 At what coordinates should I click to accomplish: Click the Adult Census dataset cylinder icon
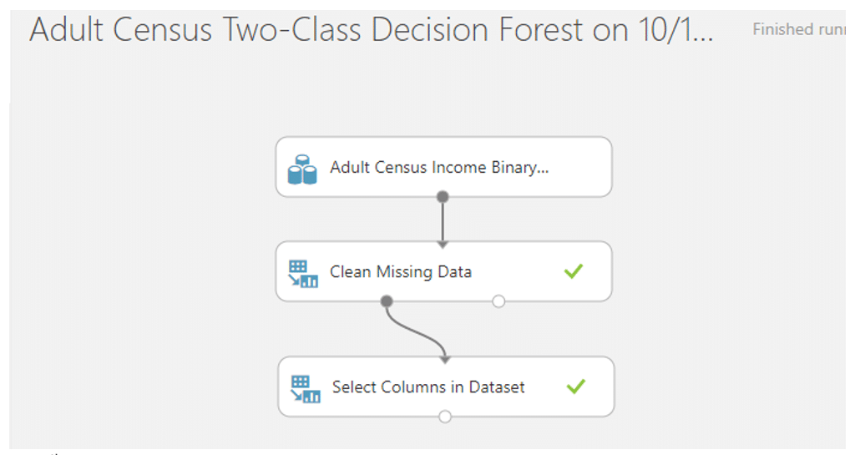(x=302, y=169)
